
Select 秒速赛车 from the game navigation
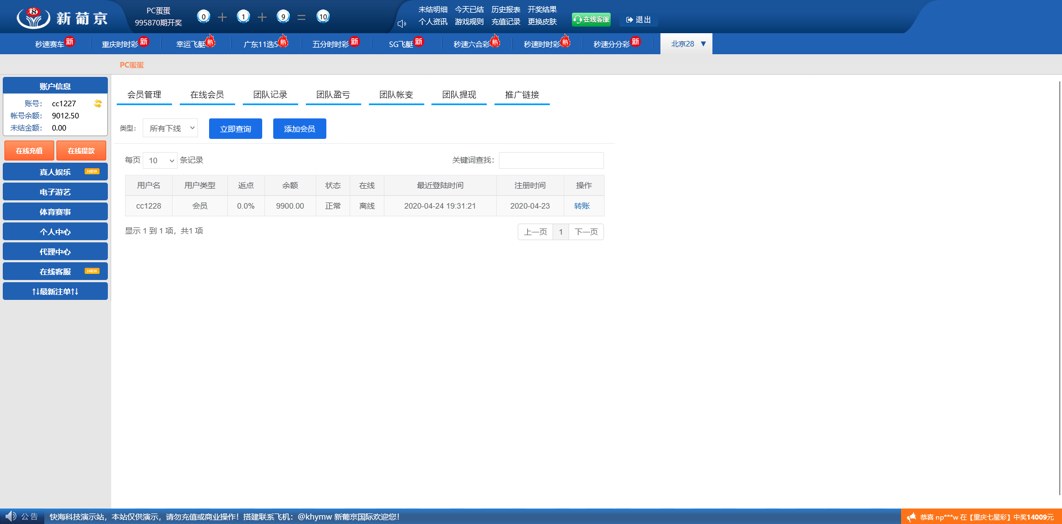[50, 43]
